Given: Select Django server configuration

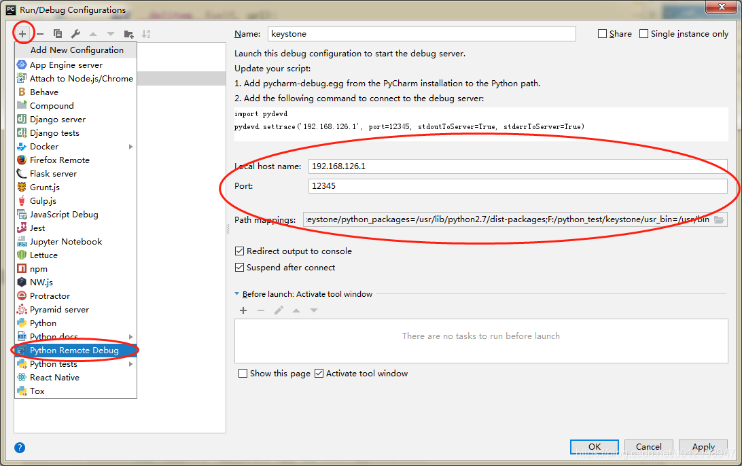Looking at the screenshot, I should 75,120.
